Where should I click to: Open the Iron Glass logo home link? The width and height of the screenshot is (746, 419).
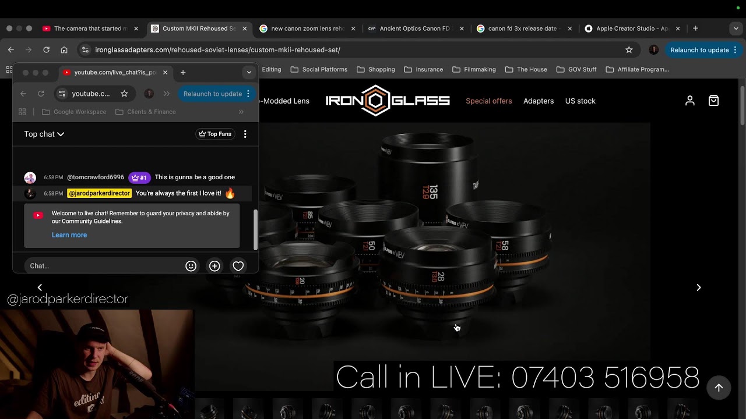(x=388, y=101)
